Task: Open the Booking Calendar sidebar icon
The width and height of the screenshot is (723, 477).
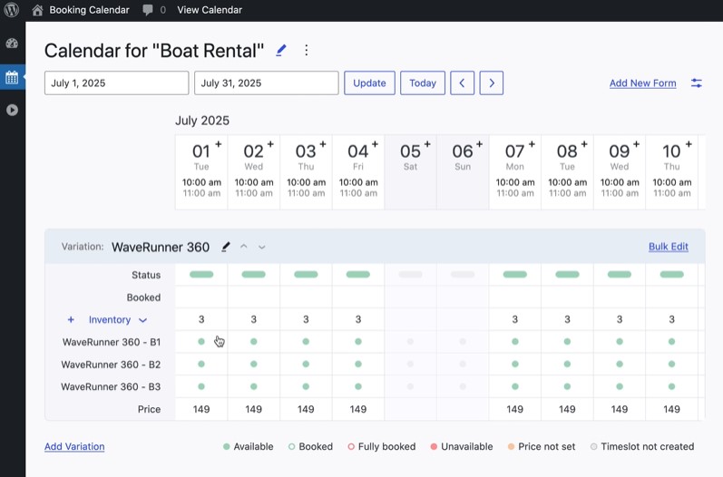Action: [x=12, y=77]
